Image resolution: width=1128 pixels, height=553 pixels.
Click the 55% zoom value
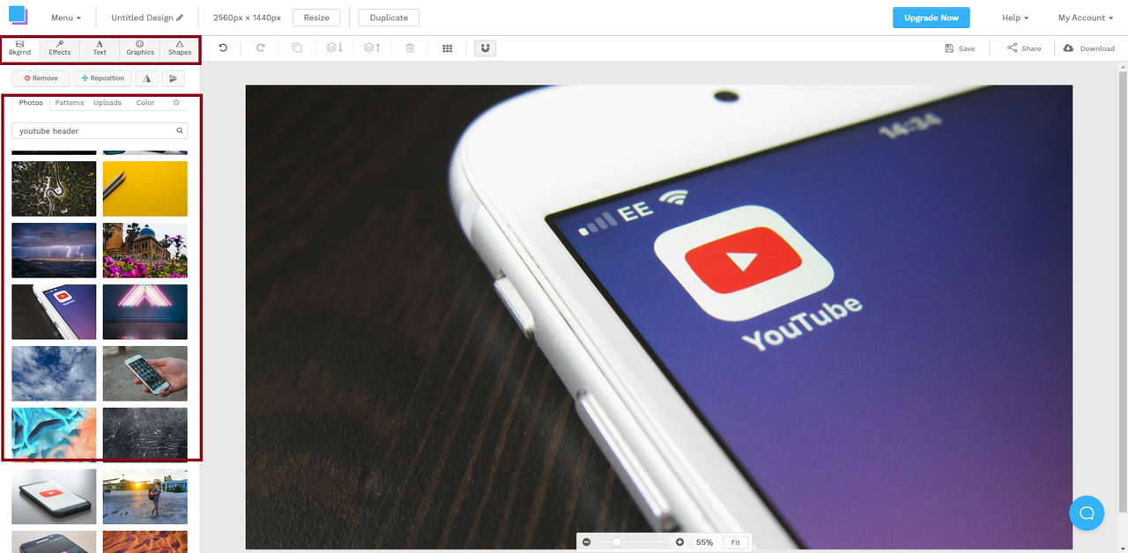[x=704, y=542]
